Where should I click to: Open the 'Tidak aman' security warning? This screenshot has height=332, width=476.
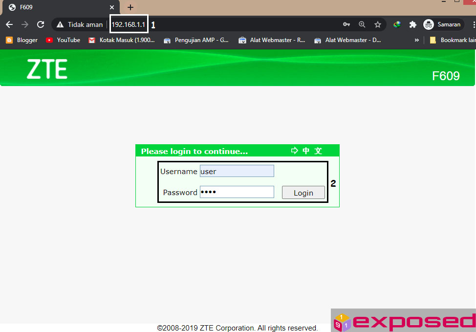80,24
